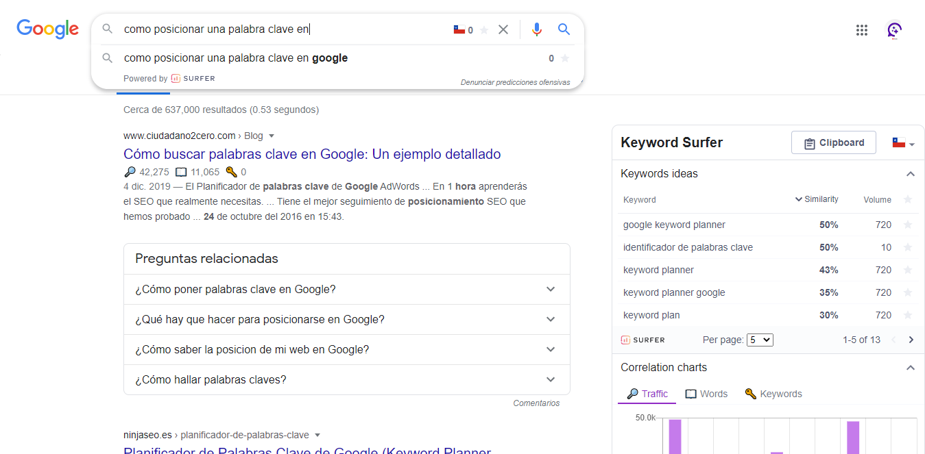Favorite the 'keyword plan' entry
Image resolution: width=925 pixels, height=454 pixels.
tap(908, 315)
